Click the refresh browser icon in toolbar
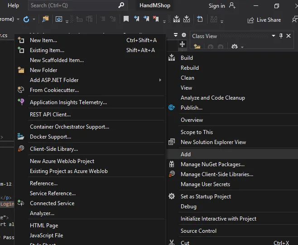Image resolution: width=298 pixels, height=245 pixels. point(26,19)
